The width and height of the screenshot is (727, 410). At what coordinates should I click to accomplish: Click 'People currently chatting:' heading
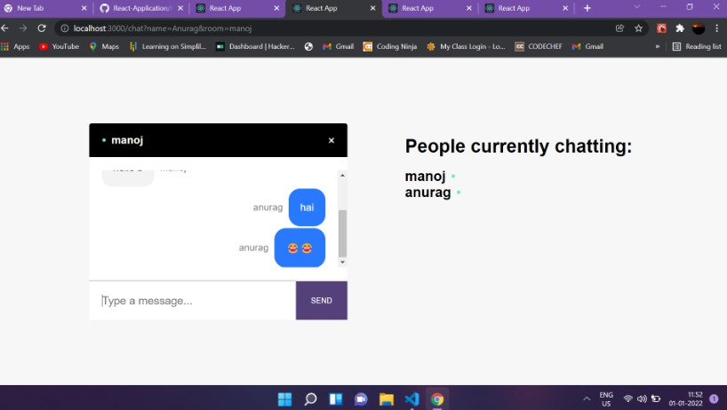(x=518, y=146)
